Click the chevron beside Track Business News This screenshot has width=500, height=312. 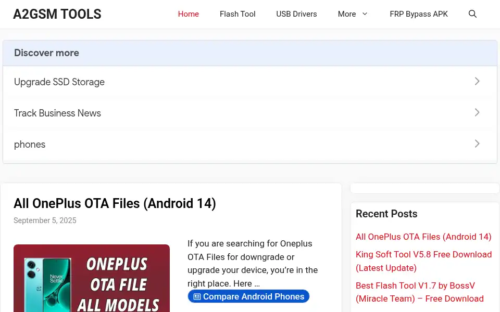[477, 112]
